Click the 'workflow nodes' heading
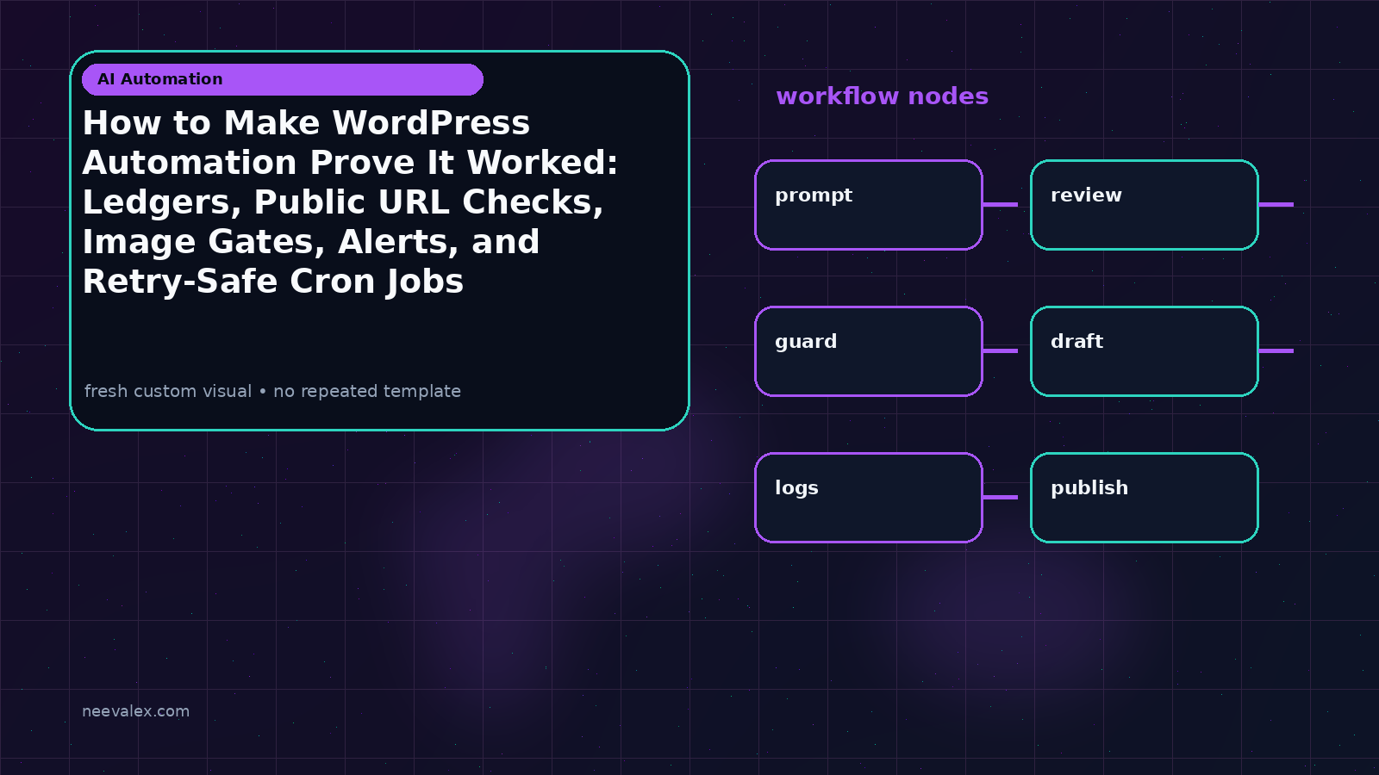The height and width of the screenshot is (775, 1379). (x=882, y=96)
